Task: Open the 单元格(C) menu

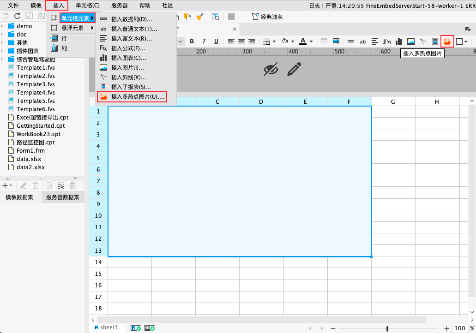Action: [x=88, y=6]
